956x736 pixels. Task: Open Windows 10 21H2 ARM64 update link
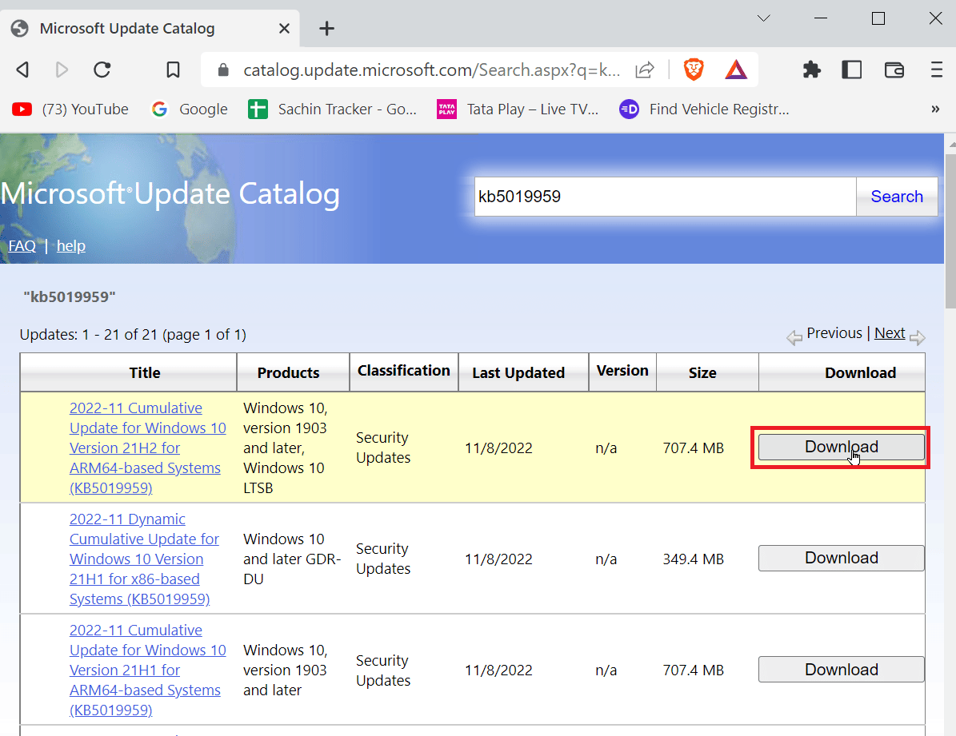(x=147, y=448)
